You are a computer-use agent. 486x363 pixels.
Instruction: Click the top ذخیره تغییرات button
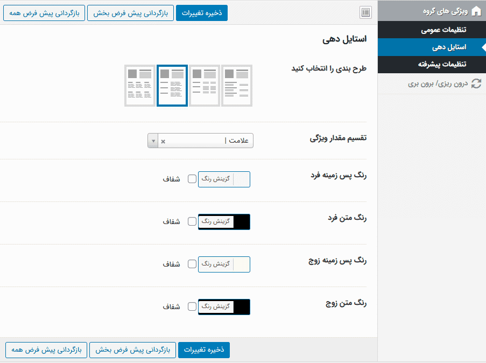pos(202,13)
